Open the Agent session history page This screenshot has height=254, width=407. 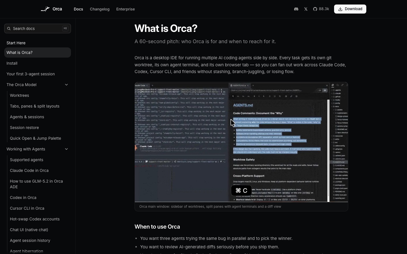(x=30, y=240)
